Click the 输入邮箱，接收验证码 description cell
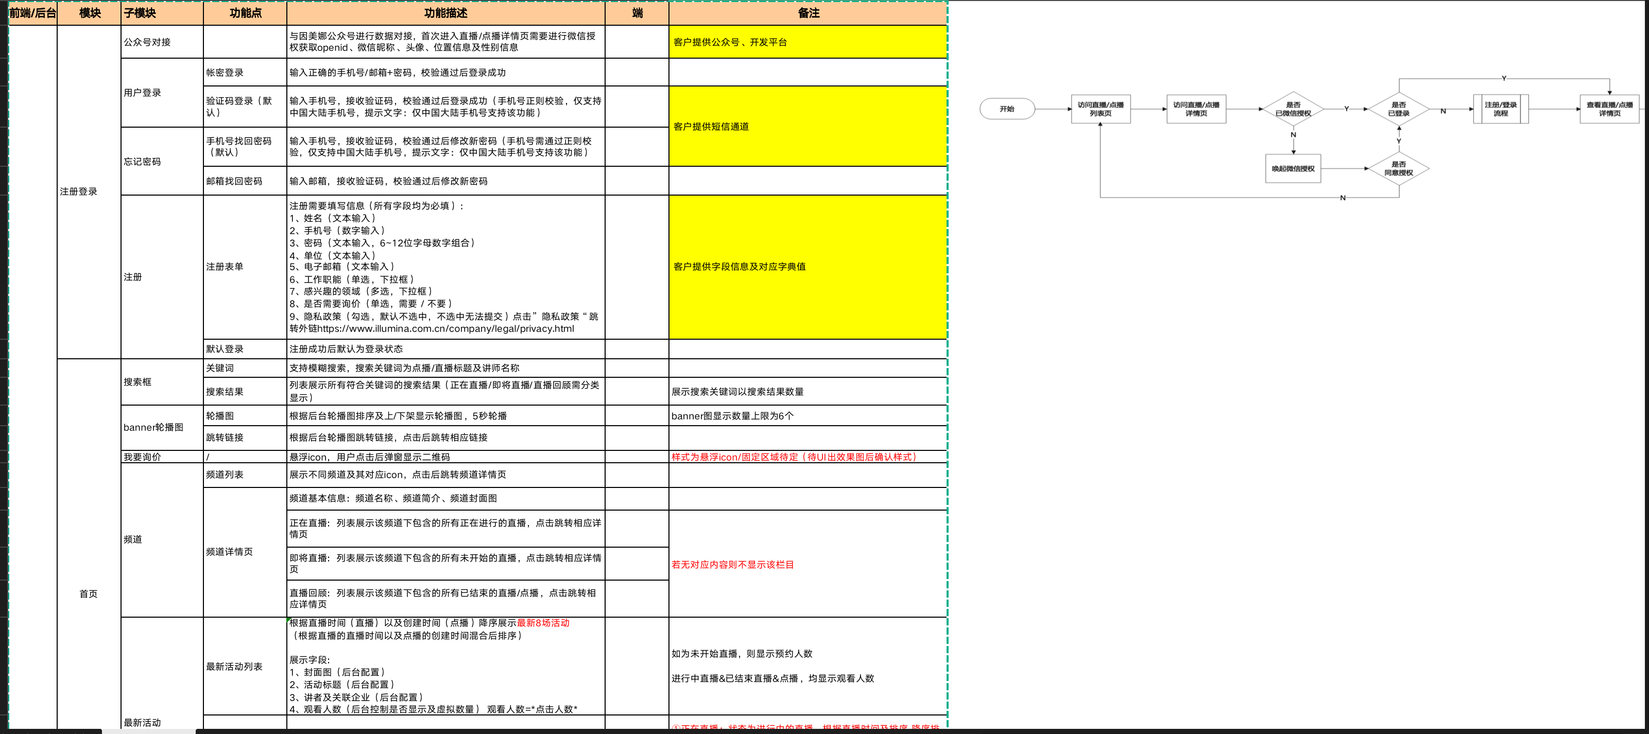Viewport: 1649px width, 734px height. coord(445,181)
